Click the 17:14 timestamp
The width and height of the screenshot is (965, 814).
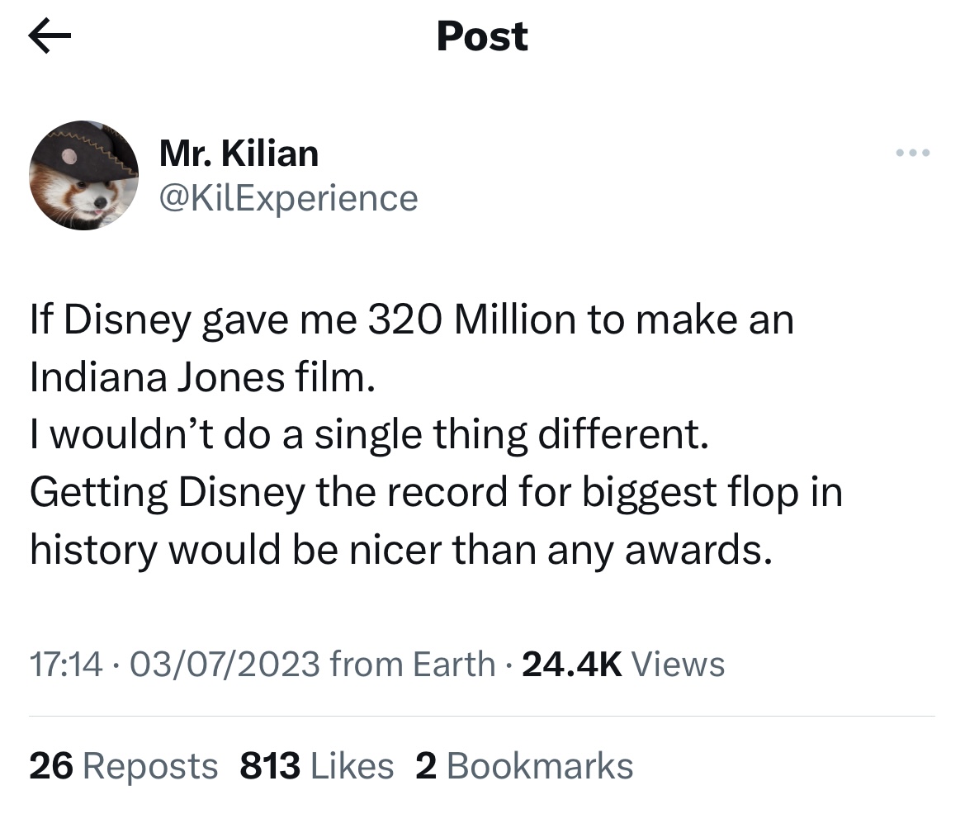(x=65, y=665)
